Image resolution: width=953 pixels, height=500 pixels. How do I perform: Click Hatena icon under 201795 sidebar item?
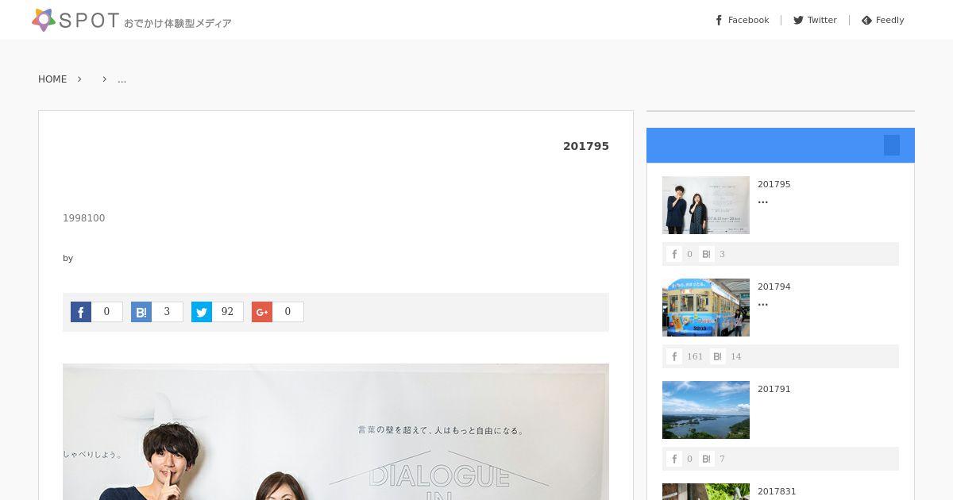[x=706, y=254]
